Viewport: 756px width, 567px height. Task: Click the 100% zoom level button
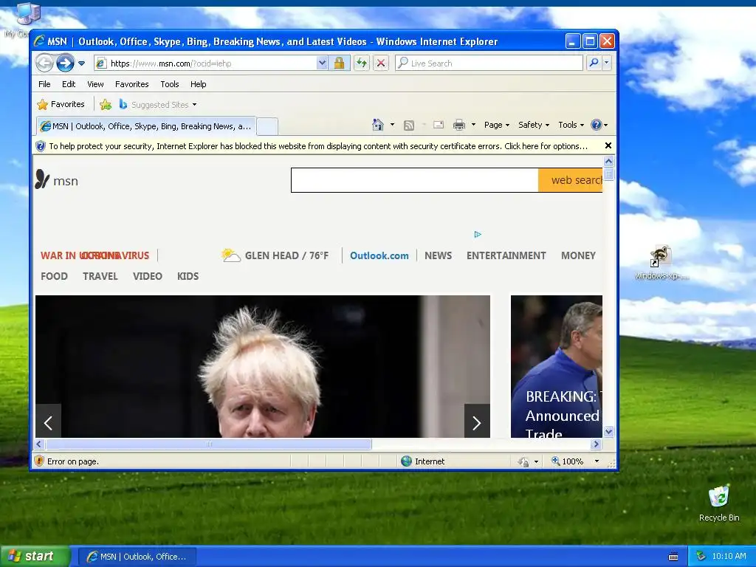tap(568, 461)
